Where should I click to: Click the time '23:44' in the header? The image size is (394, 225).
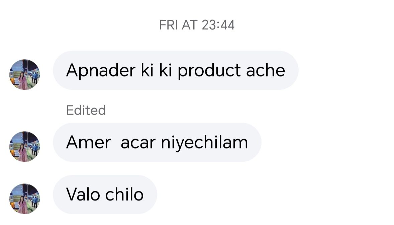[x=218, y=25]
